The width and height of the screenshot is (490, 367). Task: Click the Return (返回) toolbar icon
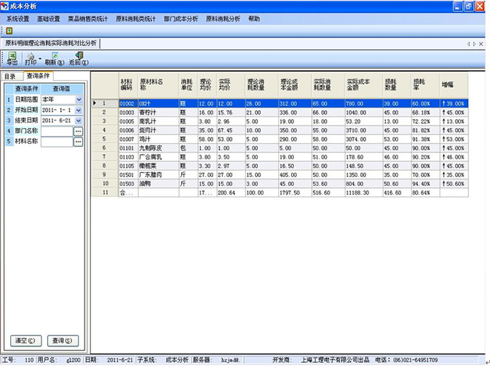point(79,59)
